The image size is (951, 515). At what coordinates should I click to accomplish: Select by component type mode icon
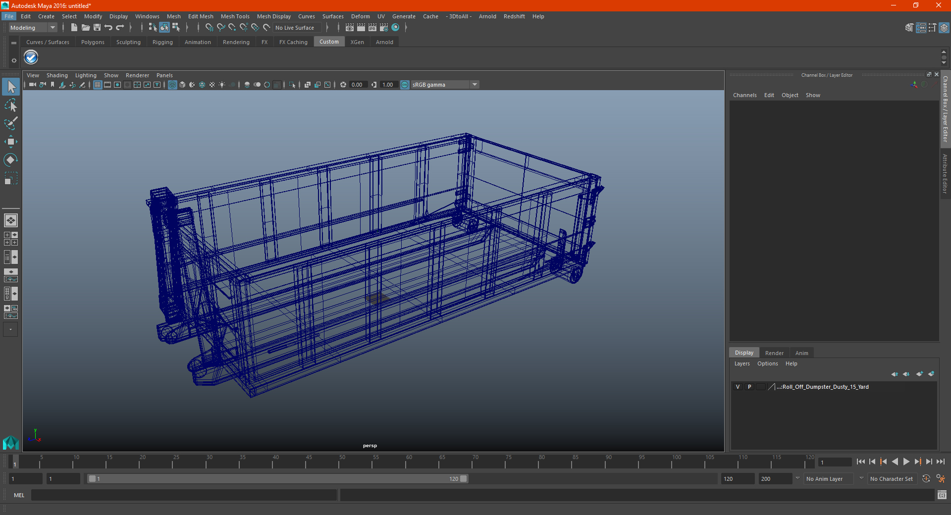point(176,28)
